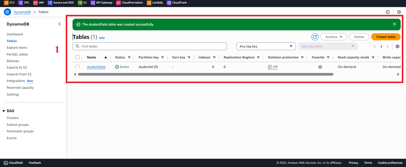Open the Actions dropdown
This screenshot has width=406, height=167.
pyautogui.click(x=334, y=37)
